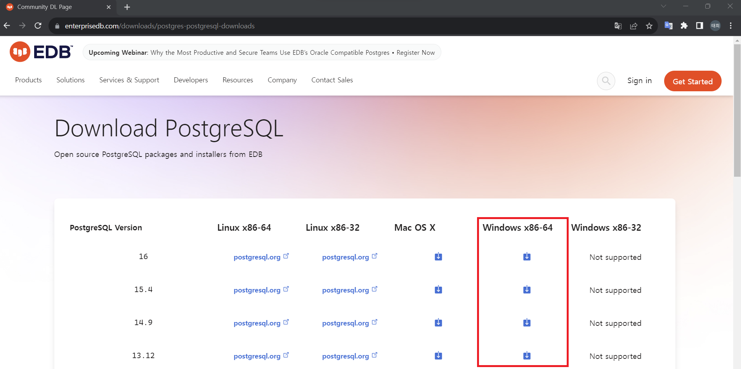This screenshot has width=741, height=369.
Task: Click the Windows x86-64 column header
Action: (517, 228)
